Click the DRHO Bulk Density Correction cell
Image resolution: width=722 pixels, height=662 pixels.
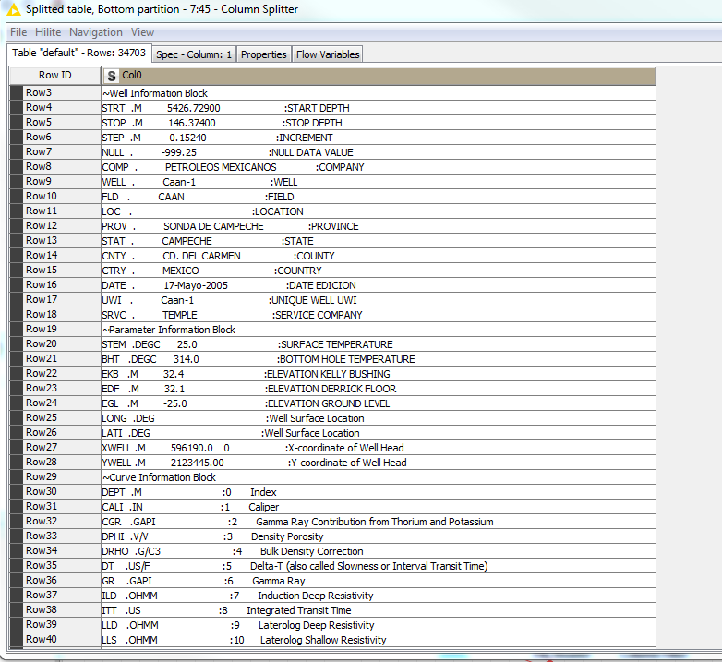pyautogui.click(x=379, y=551)
